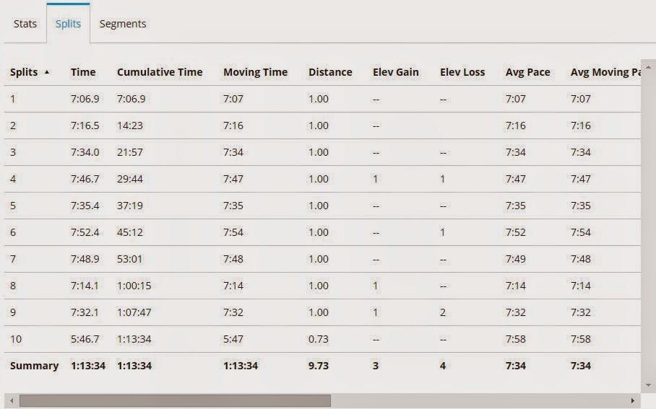The height and width of the screenshot is (409, 656).
Task: Click the Summary row label
Action: (x=34, y=366)
